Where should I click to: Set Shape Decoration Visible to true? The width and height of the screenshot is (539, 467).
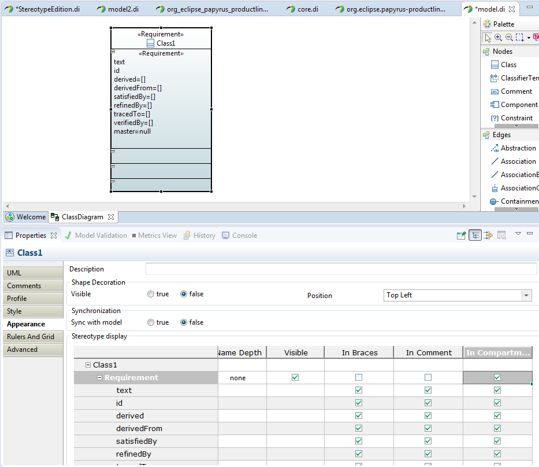click(151, 294)
